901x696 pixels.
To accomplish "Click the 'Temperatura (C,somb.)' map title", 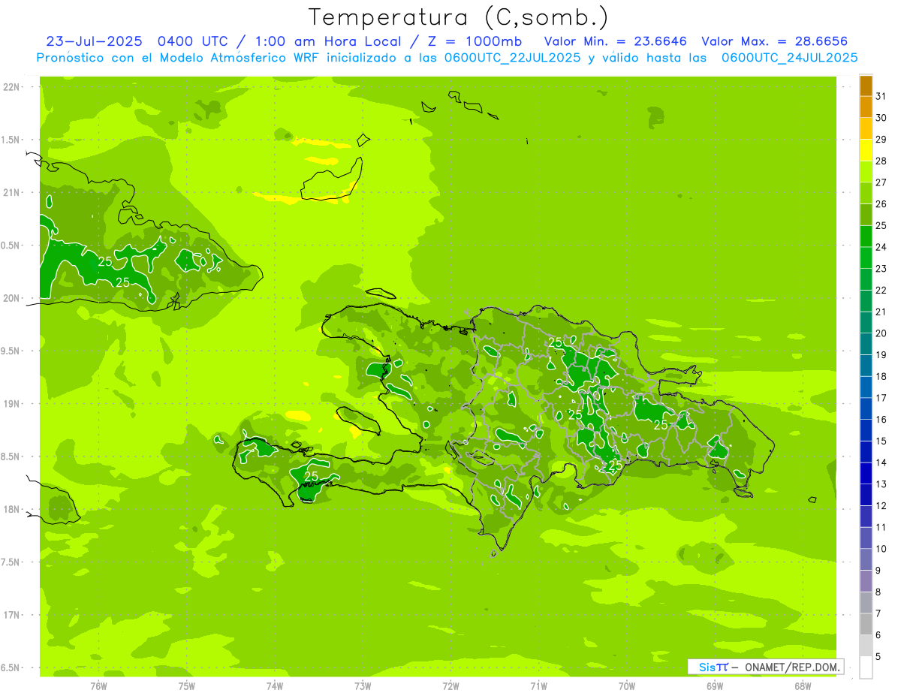I will click(459, 18).
